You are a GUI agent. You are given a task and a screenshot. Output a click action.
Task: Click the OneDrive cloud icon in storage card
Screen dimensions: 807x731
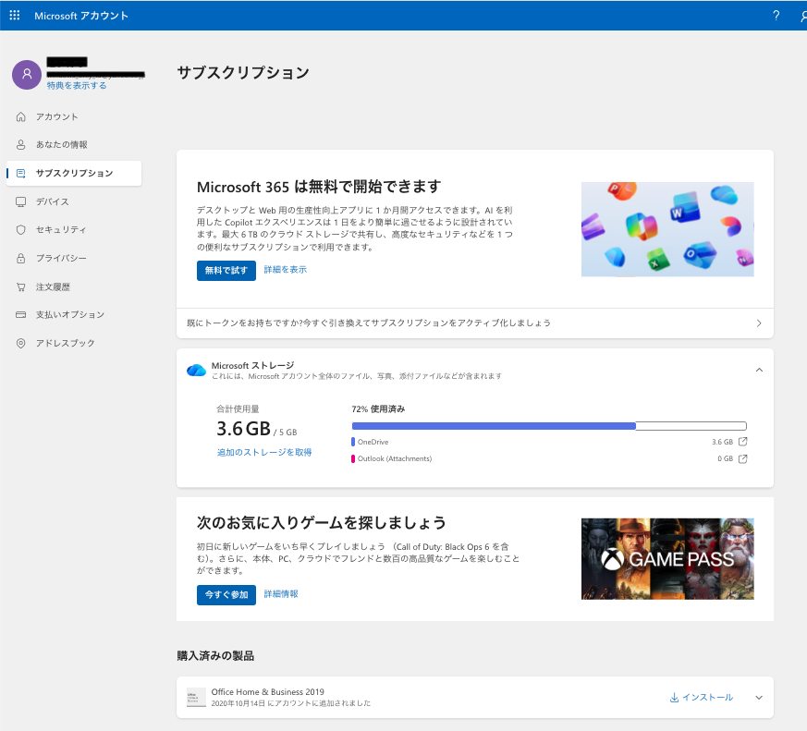pos(196,370)
